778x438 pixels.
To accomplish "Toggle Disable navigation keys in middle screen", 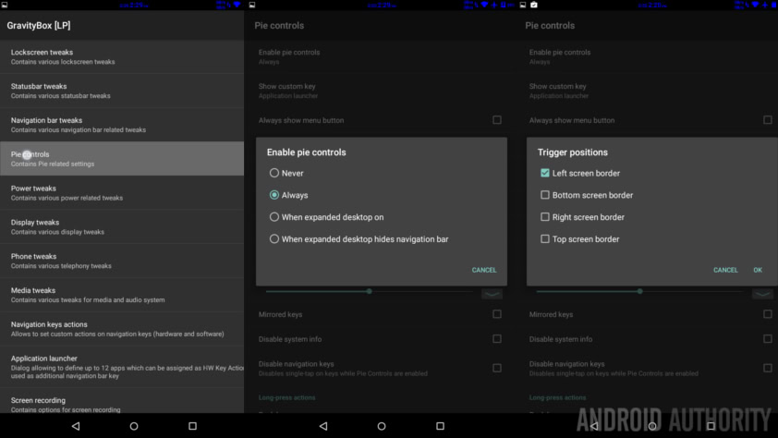I will 497,368.
